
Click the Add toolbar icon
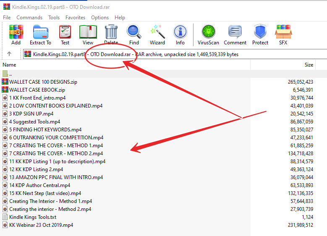click(16, 32)
